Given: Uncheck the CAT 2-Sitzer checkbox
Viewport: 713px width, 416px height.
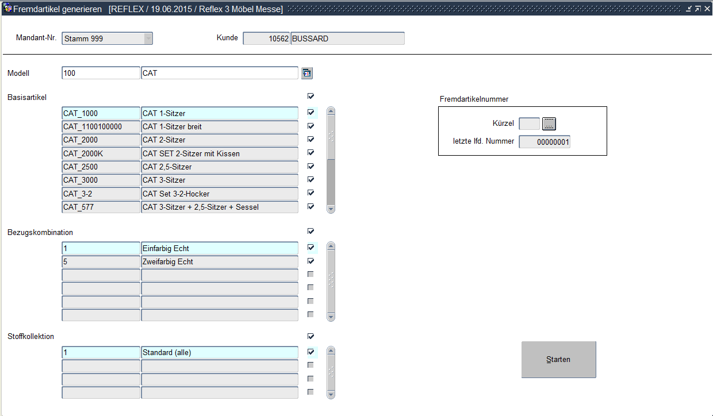Looking at the screenshot, I should pyautogui.click(x=311, y=139).
